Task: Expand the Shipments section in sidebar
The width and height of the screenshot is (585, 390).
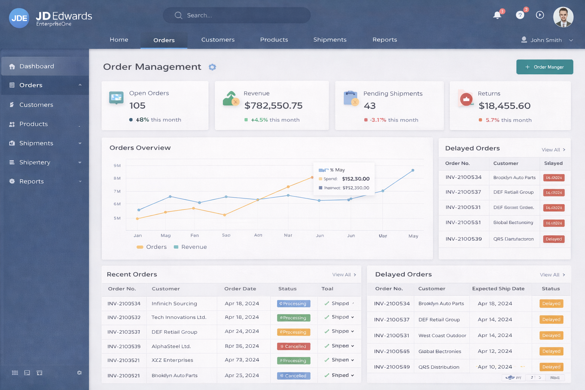Action: (80, 144)
